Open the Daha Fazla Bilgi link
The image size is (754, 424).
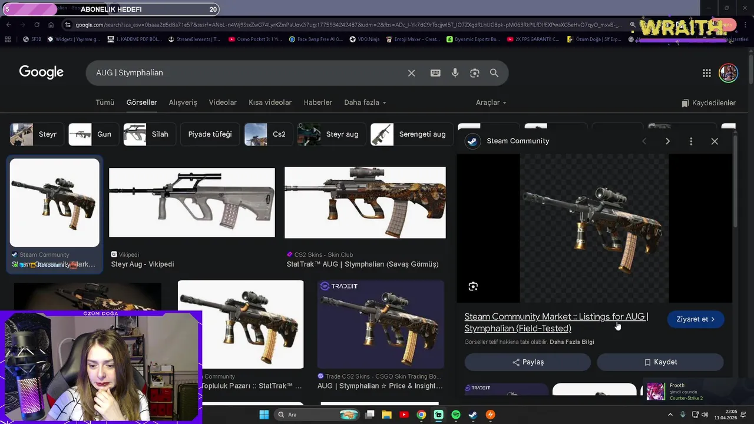[571, 342]
